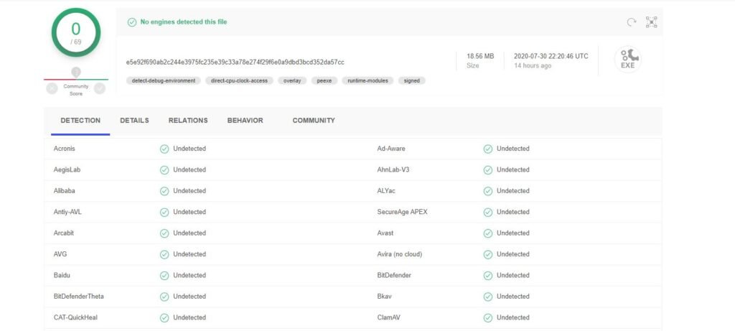The width and height of the screenshot is (735, 331).
Task: Click SecureAge APEX undetected check icon
Action: click(488, 212)
